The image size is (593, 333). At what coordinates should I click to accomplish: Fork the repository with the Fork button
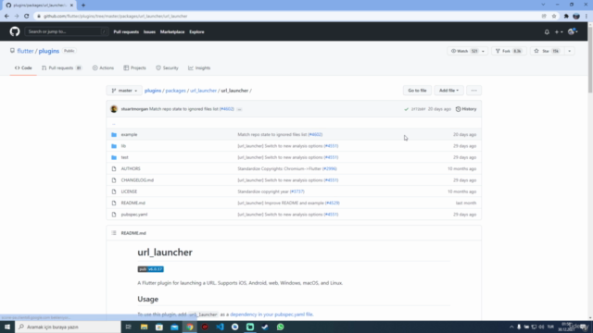pos(509,51)
